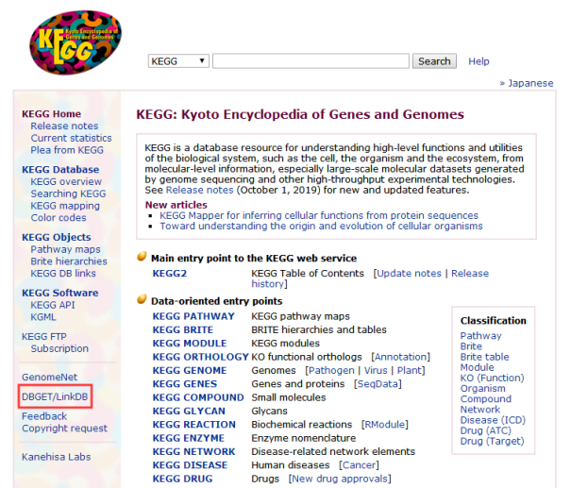This screenshot has height=488, width=571.
Task: Open Cancer link beside Human diseases
Action: [x=359, y=465]
